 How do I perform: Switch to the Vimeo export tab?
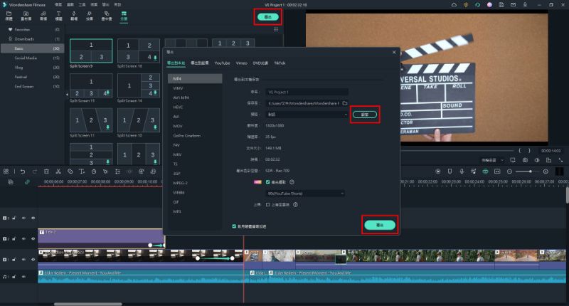coord(241,63)
